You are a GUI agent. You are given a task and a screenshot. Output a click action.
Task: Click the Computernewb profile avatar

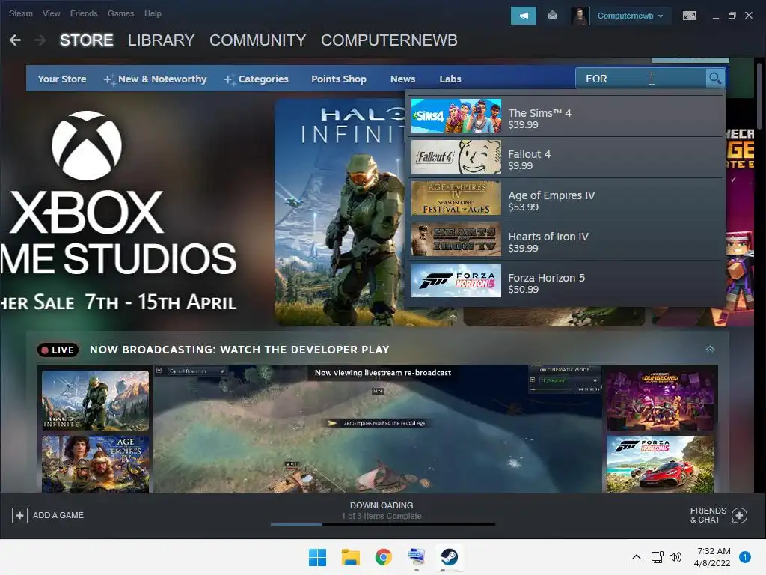click(580, 16)
